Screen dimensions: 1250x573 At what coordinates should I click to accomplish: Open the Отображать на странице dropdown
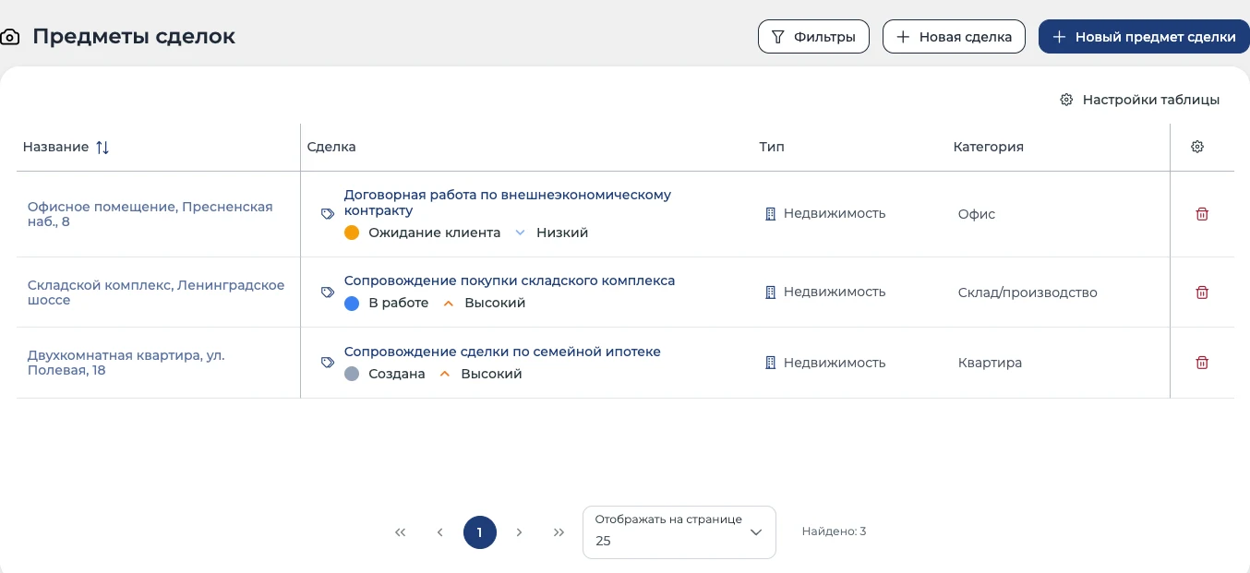point(679,532)
